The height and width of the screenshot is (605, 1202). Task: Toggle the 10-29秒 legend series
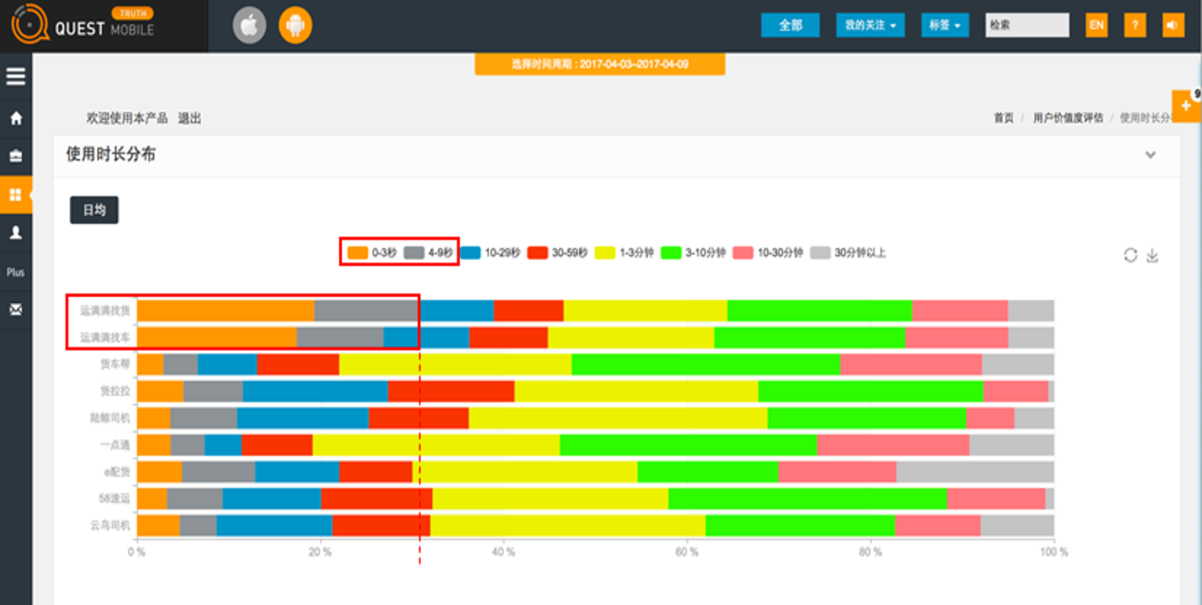tap(491, 252)
